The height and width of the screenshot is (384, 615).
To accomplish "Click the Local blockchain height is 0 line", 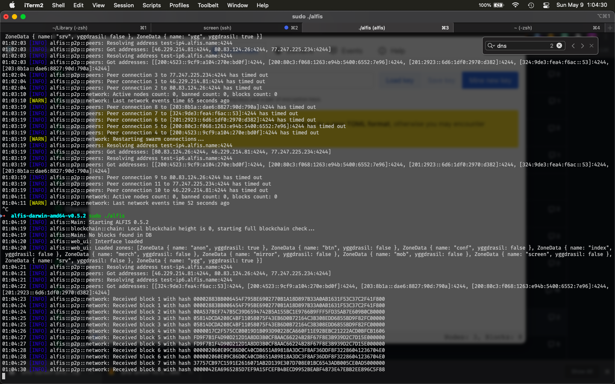I will [x=158, y=229].
